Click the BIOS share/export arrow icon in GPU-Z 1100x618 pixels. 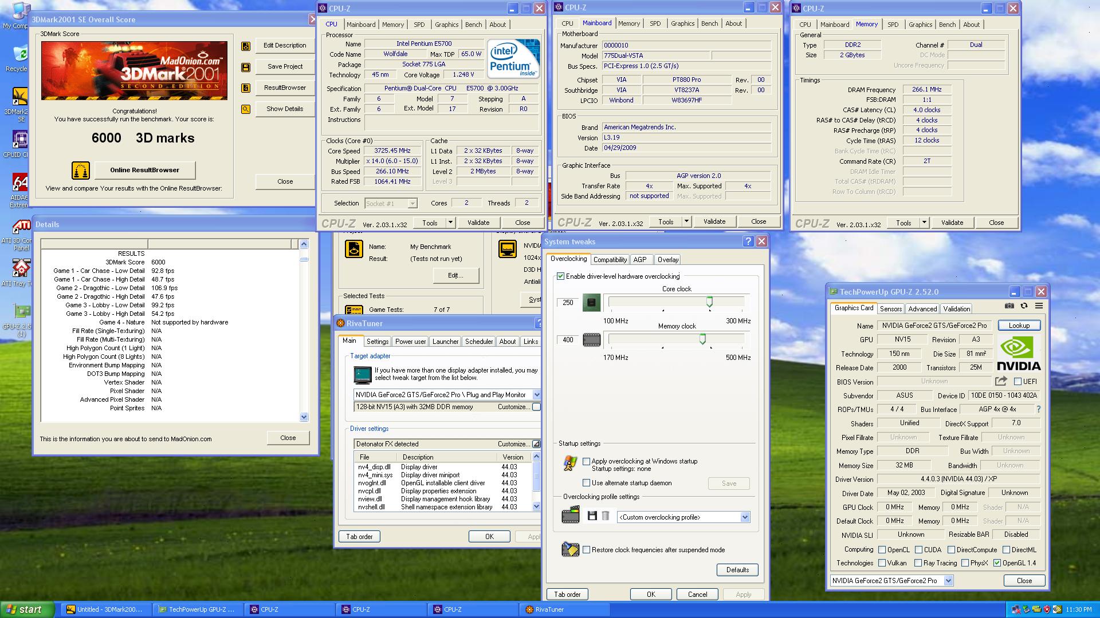tap(1001, 381)
